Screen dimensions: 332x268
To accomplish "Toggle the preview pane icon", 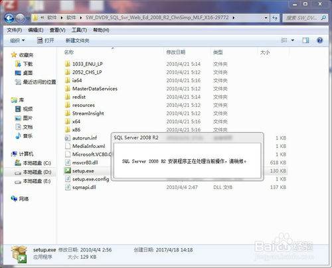I will tap(305, 40).
